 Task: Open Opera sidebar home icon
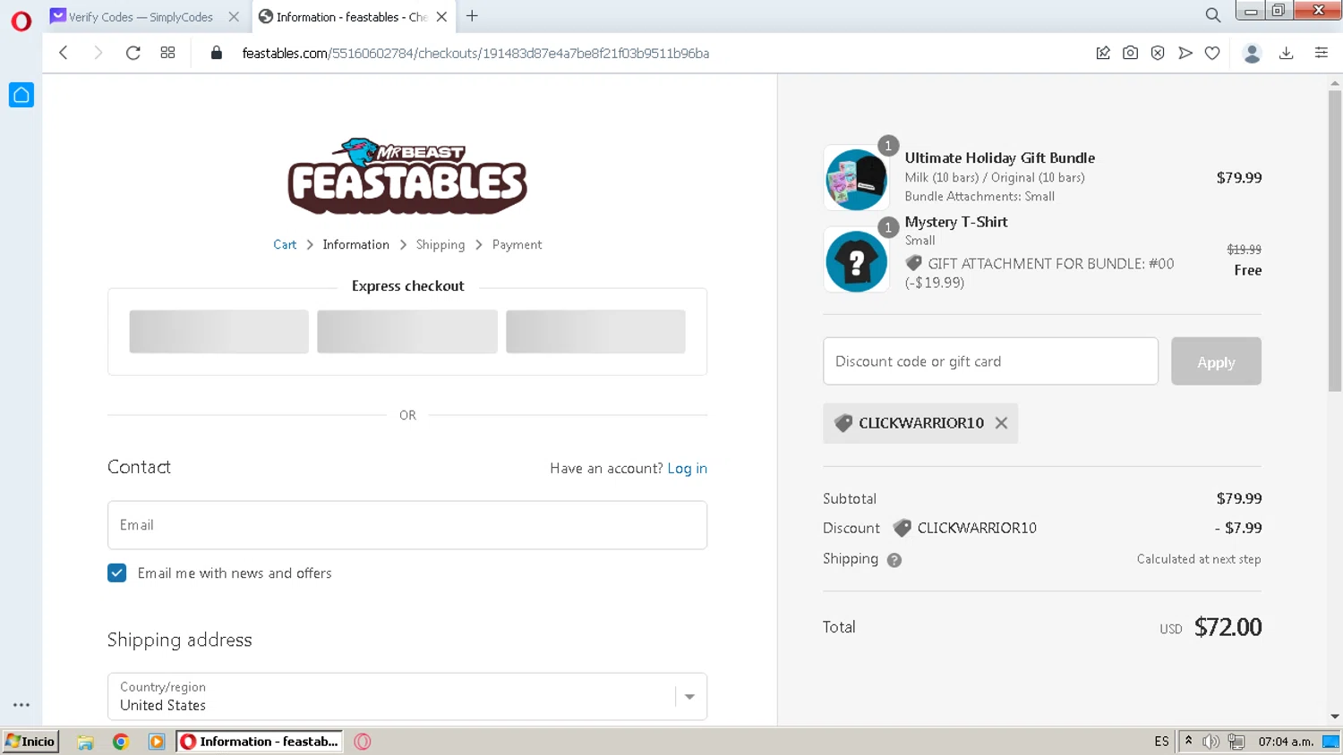tap(21, 95)
